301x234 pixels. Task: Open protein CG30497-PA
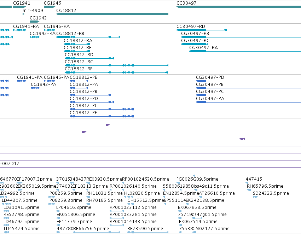pyautogui.click(x=210, y=99)
